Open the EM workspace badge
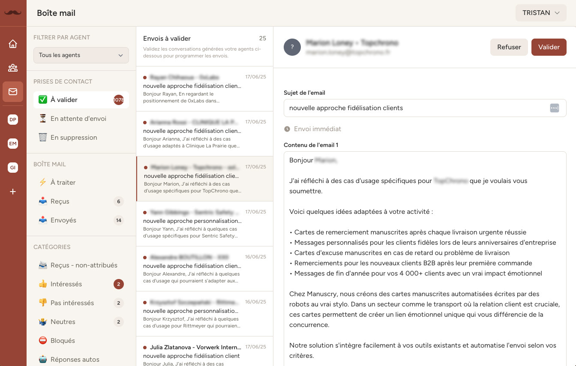 point(13,144)
